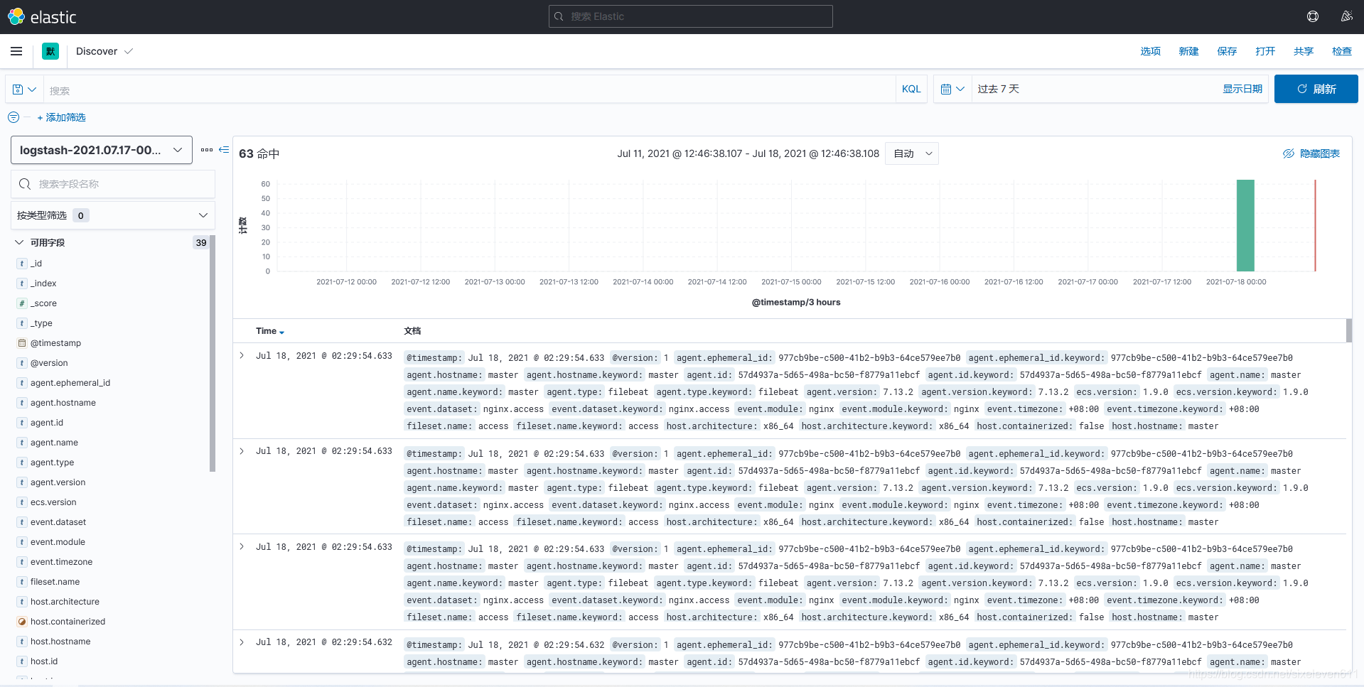Select the ecs.version field

pos(53,502)
